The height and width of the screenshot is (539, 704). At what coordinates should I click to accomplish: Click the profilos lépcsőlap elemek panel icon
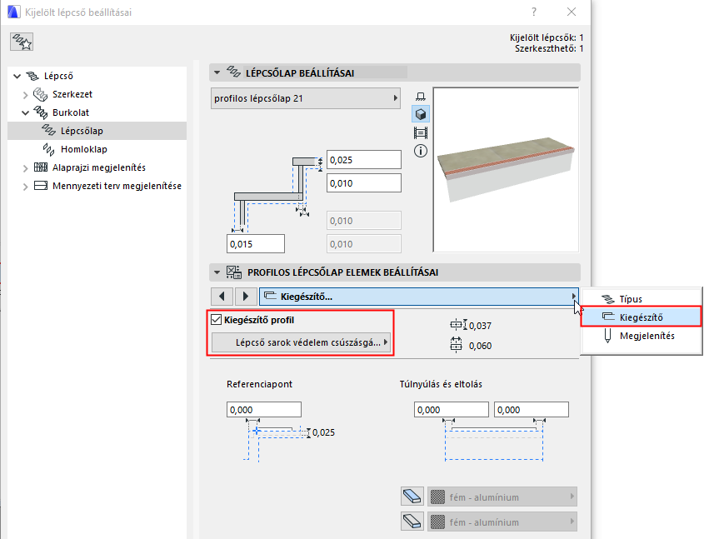click(233, 272)
